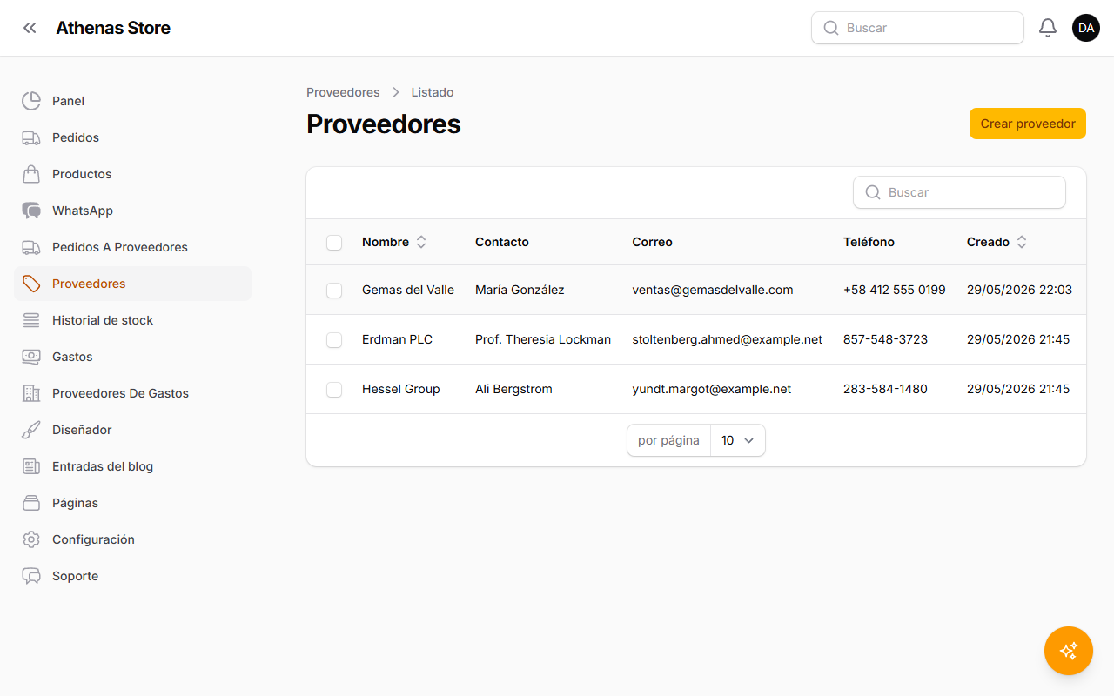1114x696 pixels.
Task: Open notifications bell icon
Action: (1048, 28)
